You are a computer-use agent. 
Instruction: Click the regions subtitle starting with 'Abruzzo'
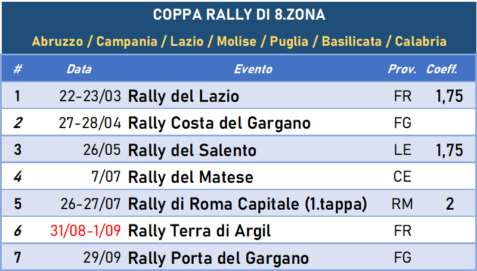click(x=238, y=42)
